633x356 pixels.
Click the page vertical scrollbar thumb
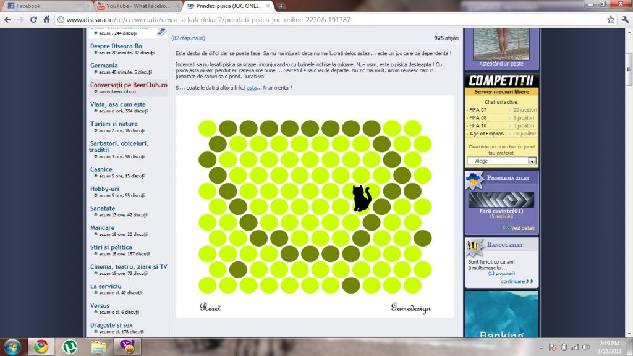[x=629, y=69]
